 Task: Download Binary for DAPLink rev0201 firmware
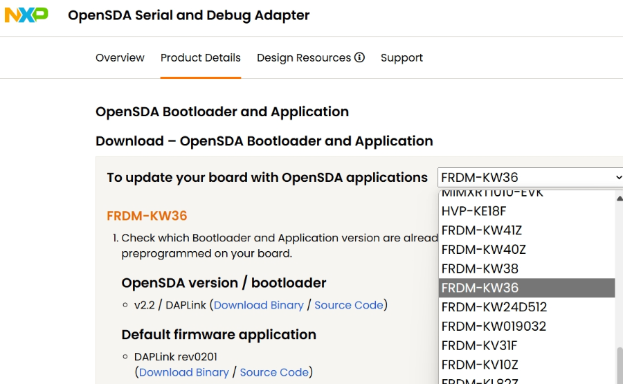[x=184, y=372]
